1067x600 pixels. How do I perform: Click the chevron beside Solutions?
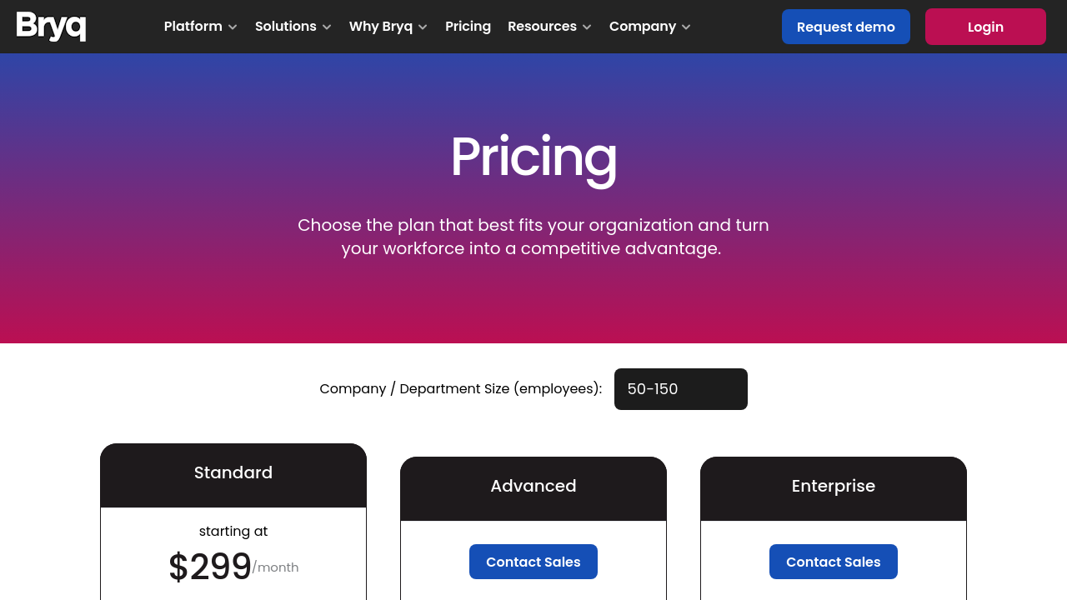327,27
